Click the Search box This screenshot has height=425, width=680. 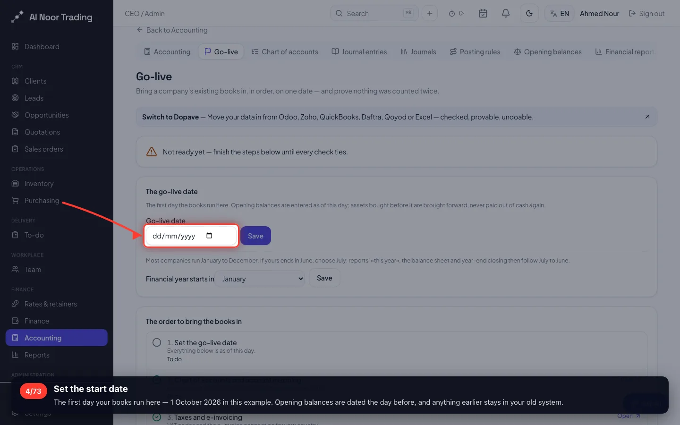[x=374, y=13]
